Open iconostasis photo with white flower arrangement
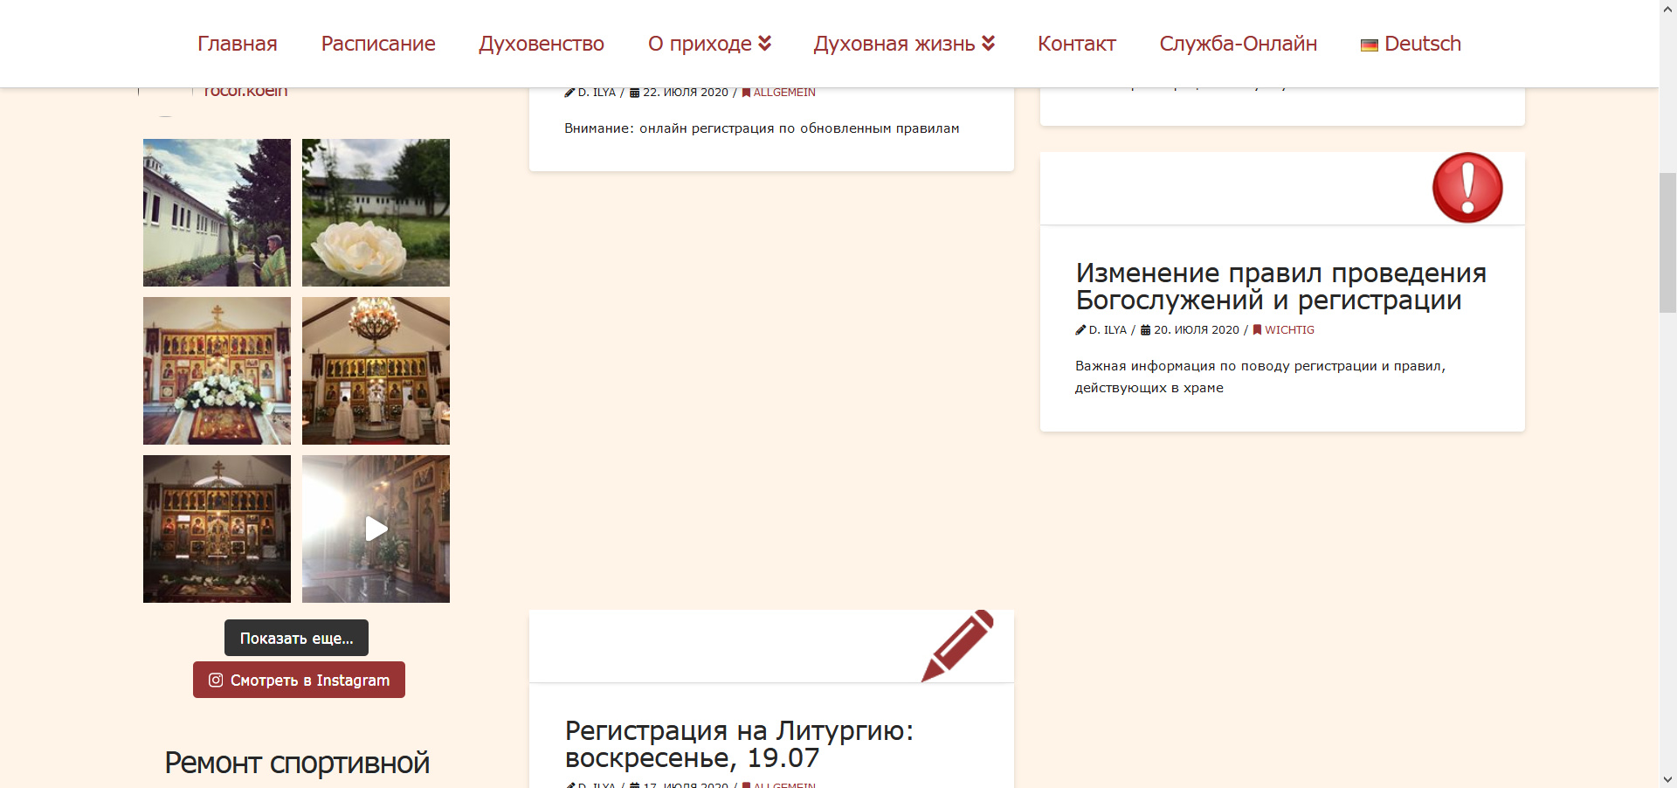 point(217,370)
